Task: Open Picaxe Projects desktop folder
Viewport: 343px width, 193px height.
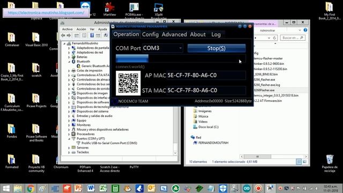Action: pos(36,100)
